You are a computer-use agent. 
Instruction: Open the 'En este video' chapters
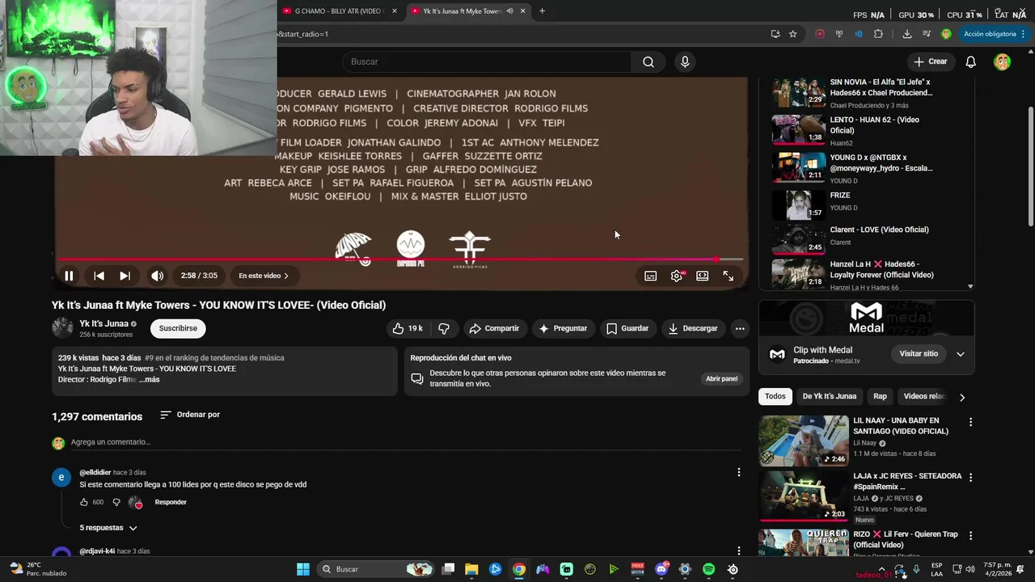[264, 276]
